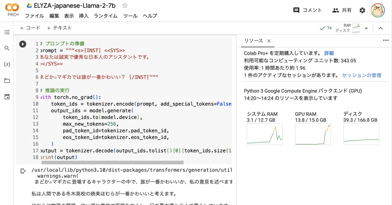Collapse the header with the chevron up
This screenshot has width=392, height=205.
click(380, 28)
